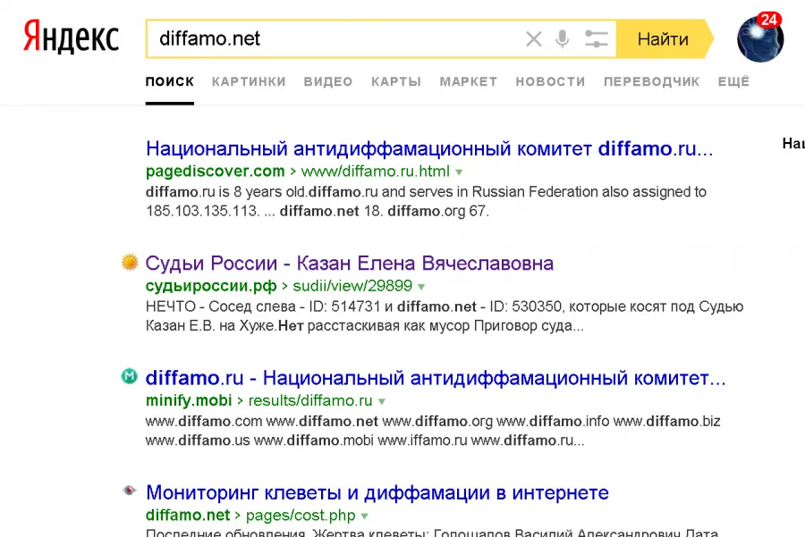Clear the search query with the X icon

(533, 39)
